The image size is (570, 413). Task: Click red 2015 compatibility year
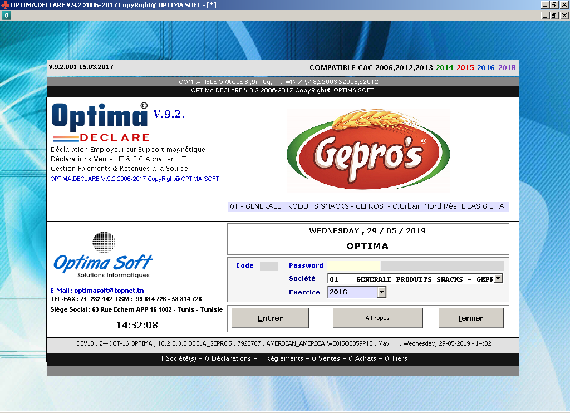click(x=465, y=67)
